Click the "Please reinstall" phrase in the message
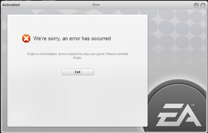This screenshot has height=133, width=208. pyautogui.click(x=117, y=54)
